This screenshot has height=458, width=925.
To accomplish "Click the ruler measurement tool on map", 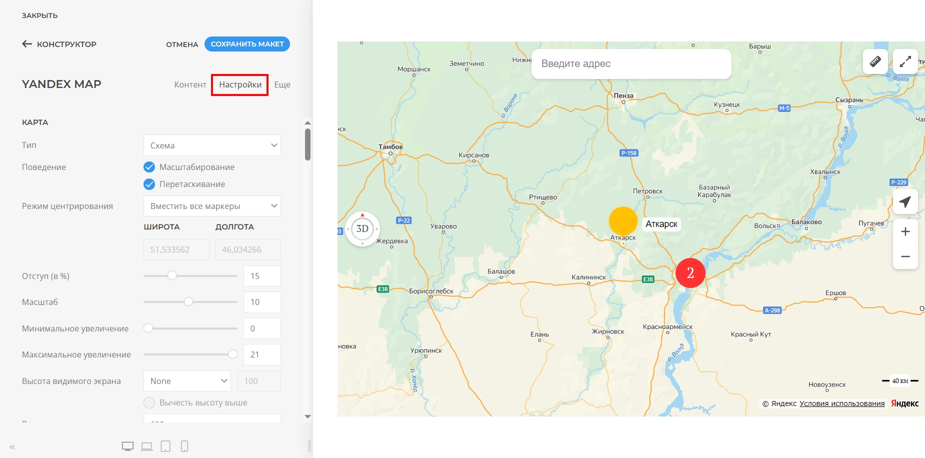I will pyautogui.click(x=875, y=61).
